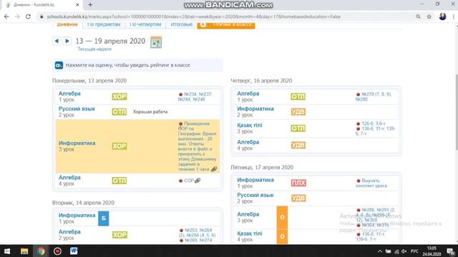Click the РУС language indicator

pyautogui.click(x=414, y=251)
